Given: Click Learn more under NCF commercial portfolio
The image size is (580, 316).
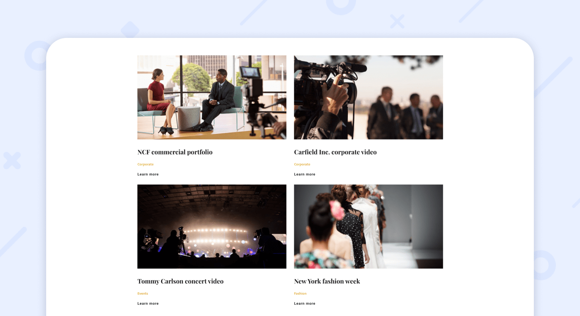Looking at the screenshot, I should [148, 174].
